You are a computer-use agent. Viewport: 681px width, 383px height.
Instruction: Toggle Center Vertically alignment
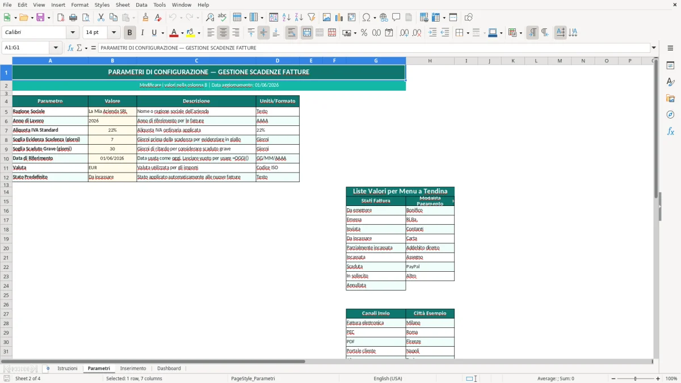[263, 33]
